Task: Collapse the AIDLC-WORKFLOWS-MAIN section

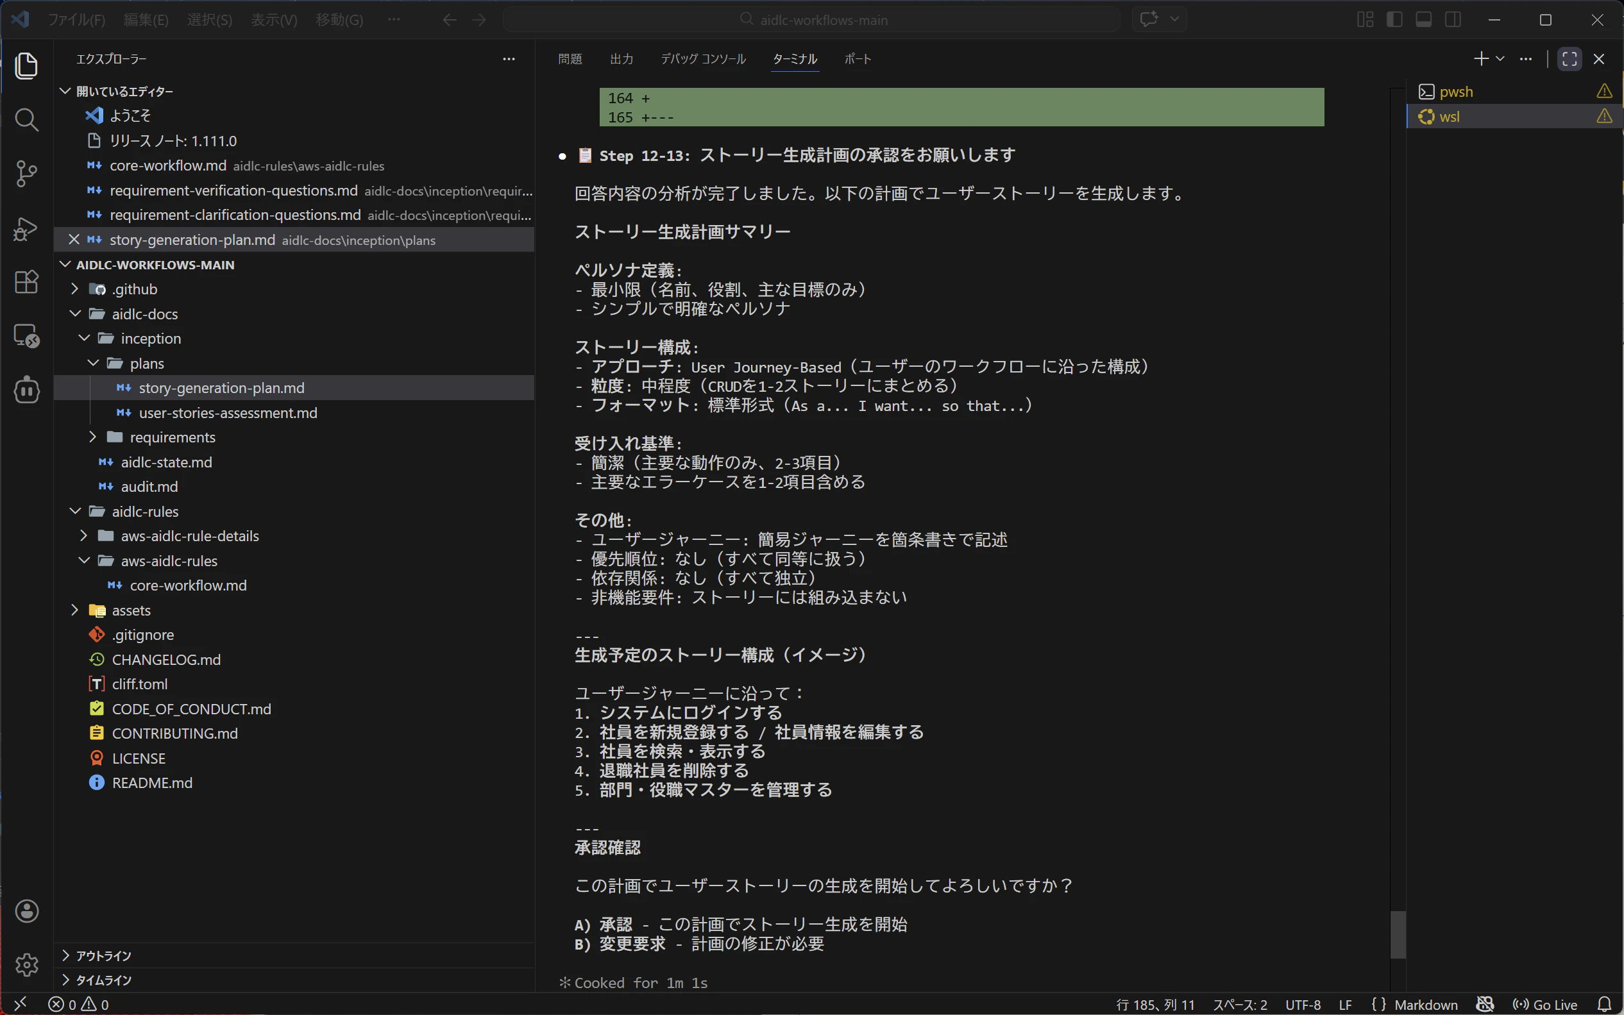Action: point(295,265)
